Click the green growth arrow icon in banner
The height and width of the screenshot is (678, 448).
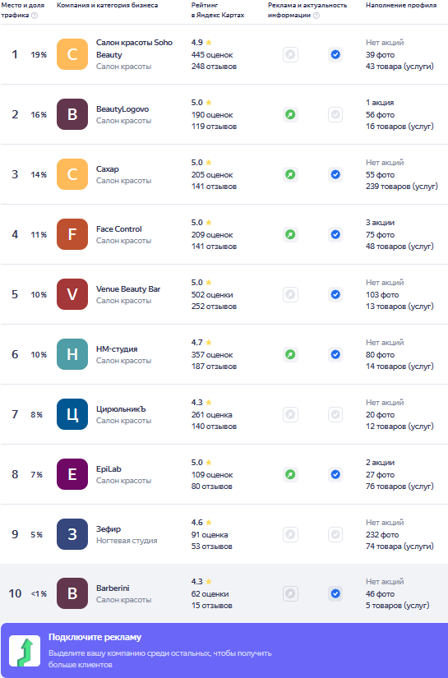[25, 651]
